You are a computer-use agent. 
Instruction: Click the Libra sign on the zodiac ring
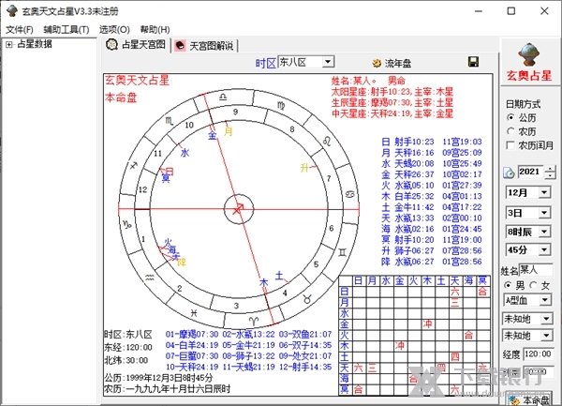[223, 97]
